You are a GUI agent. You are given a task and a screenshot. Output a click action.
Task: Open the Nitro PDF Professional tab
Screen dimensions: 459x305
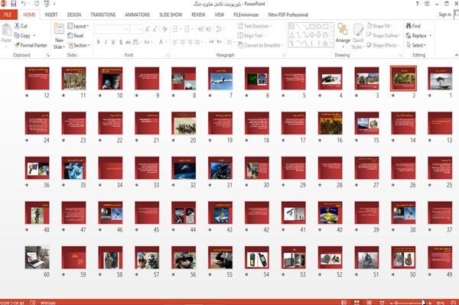point(288,15)
